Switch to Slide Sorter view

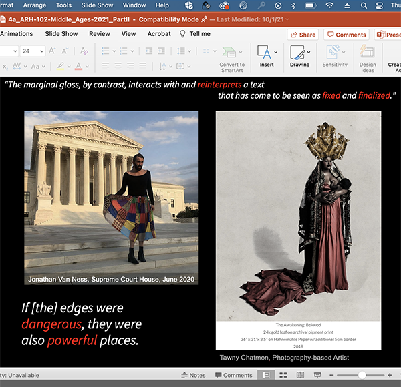[283, 375]
